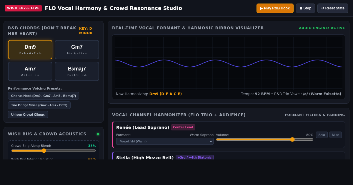Click the KEY: D MINOR label
Screen dimensions: 353x185
click(86, 31)
